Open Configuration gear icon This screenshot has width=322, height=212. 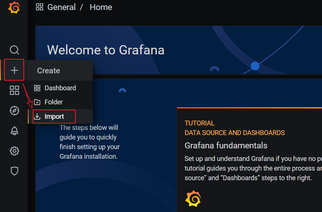click(x=14, y=151)
